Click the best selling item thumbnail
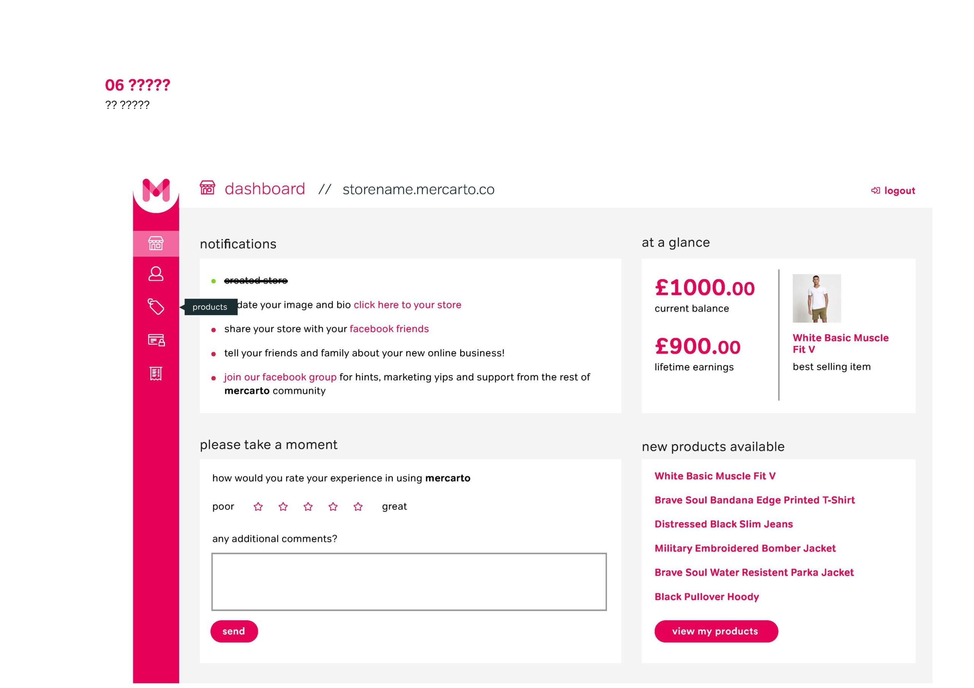This screenshot has width=974, height=688. tap(816, 298)
